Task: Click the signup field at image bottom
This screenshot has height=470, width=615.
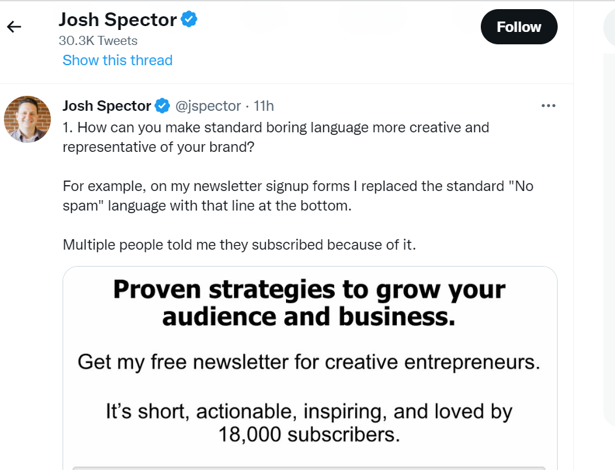Action: [309, 467]
